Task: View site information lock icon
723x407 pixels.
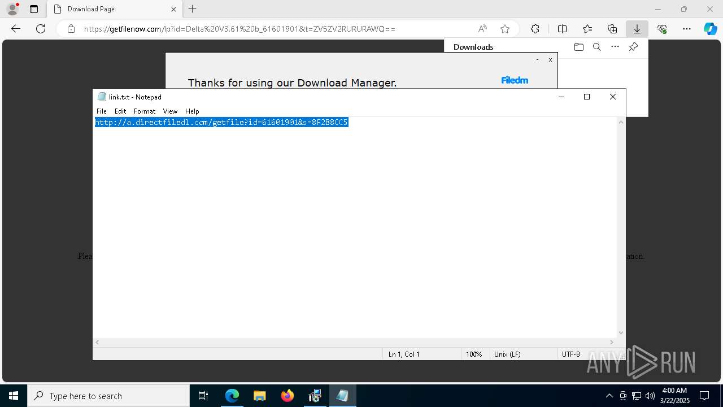Action: [x=71, y=29]
